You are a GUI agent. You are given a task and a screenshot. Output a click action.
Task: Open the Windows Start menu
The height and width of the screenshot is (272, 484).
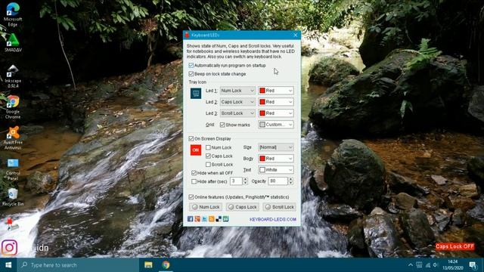[x=8, y=265]
